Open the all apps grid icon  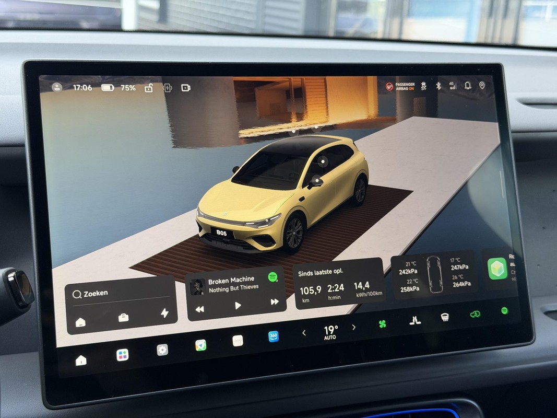pyautogui.click(x=123, y=355)
